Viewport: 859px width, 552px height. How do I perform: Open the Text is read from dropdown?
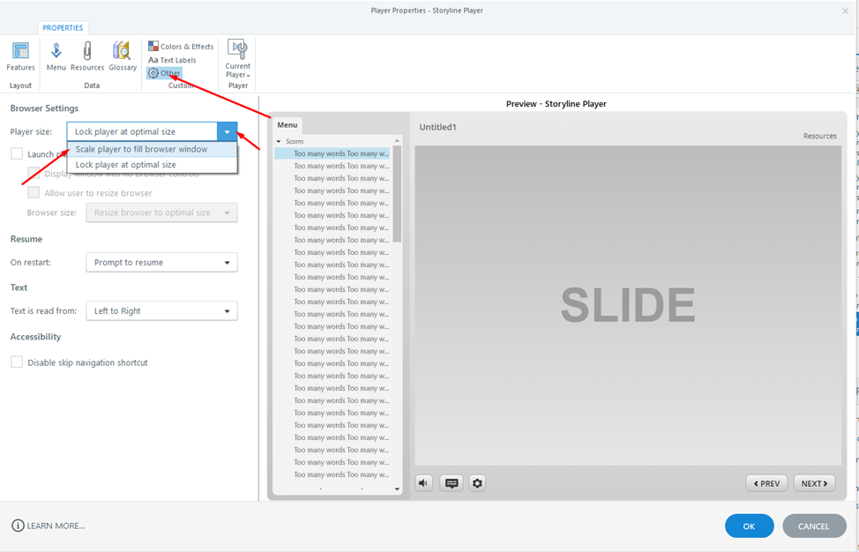point(161,311)
